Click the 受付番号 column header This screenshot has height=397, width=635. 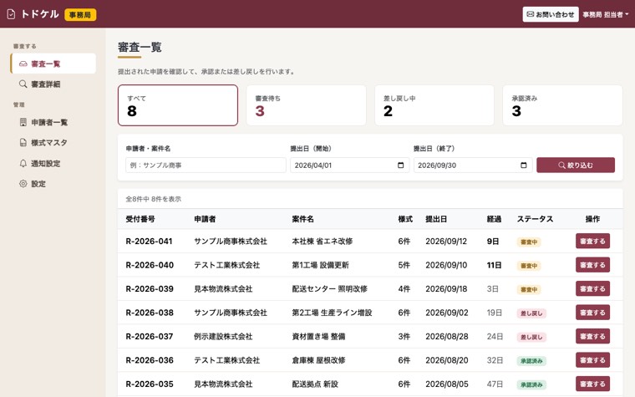click(140, 219)
